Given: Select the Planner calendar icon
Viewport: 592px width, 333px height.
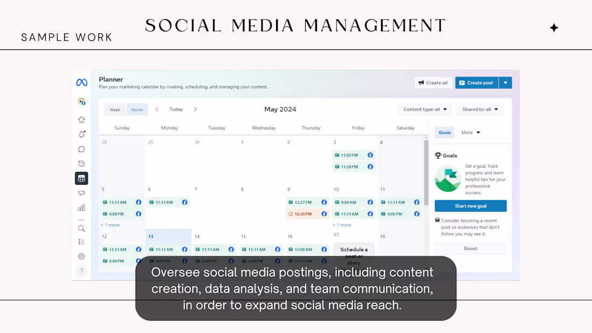Looking at the screenshot, I should coord(82,178).
